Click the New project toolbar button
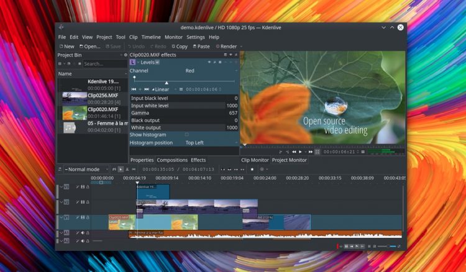The width and height of the screenshot is (466, 272). 67,47
